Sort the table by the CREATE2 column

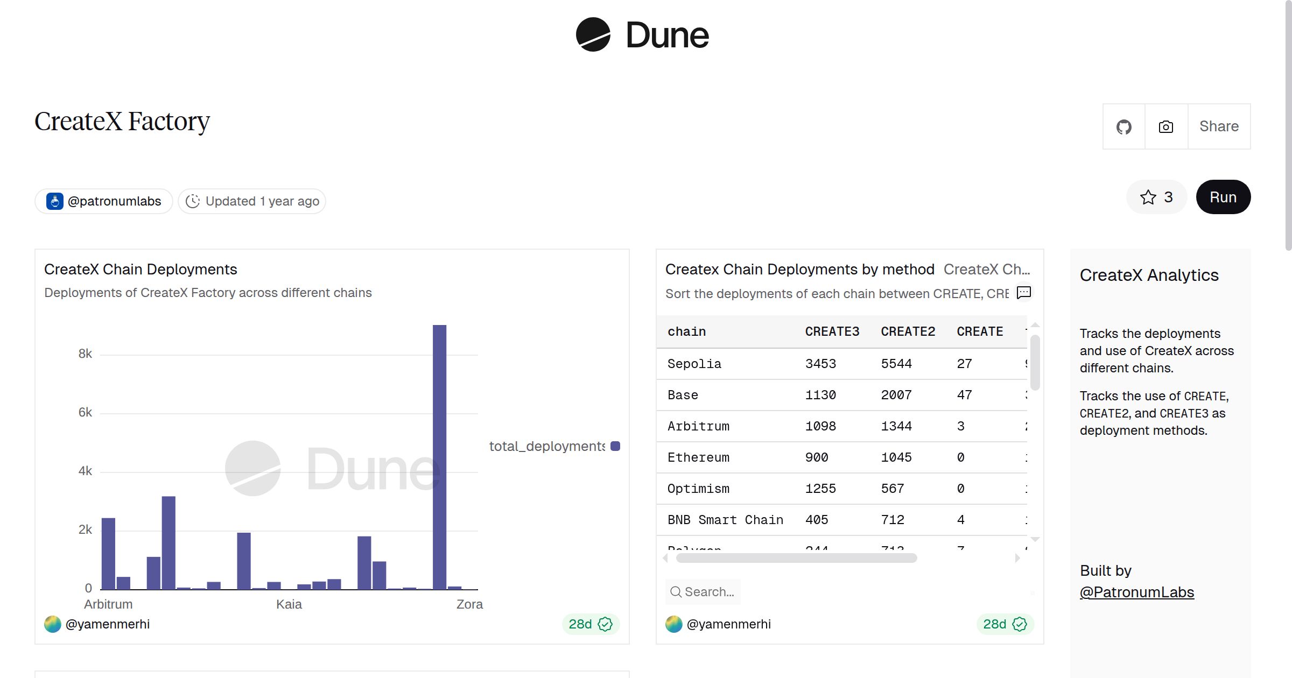(908, 331)
